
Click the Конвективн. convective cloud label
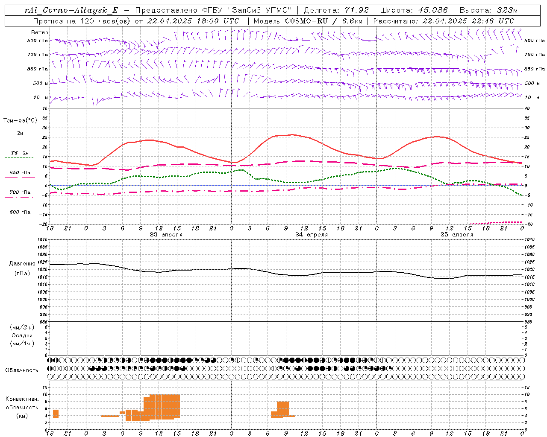pos(22,399)
